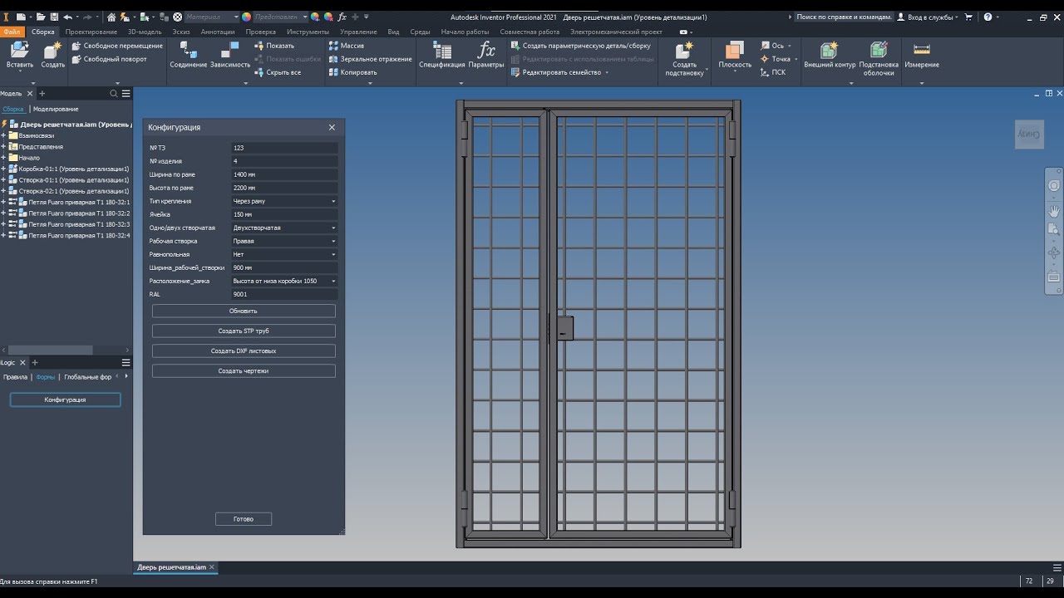Click the Внешний контур tool
The width and height of the screenshot is (1064, 598).
click(830, 55)
